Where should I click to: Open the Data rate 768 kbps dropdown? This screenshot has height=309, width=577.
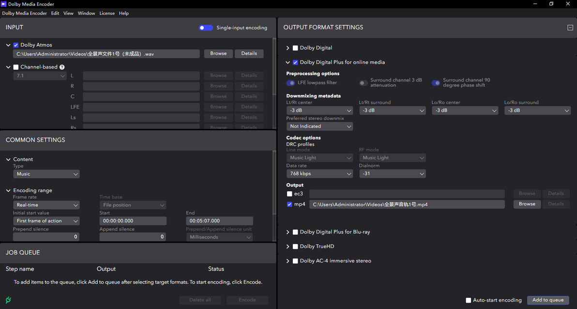tap(319, 173)
